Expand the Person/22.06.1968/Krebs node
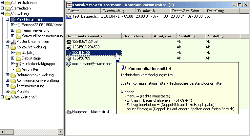The height and width of the screenshot is (136, 250). [13, 25]
